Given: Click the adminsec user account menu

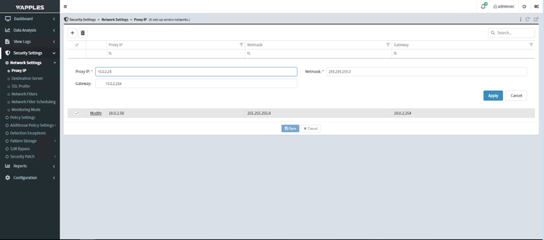Looking at the screenshot, I should pyautogui.click(x=503, y=6).
